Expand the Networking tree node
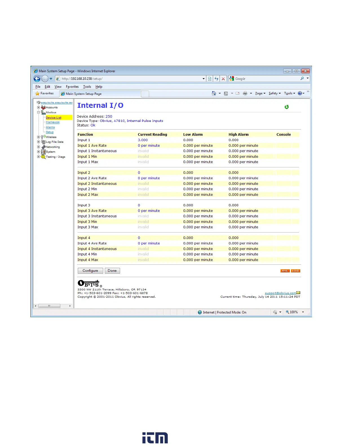Image resolution: width=345 pixels, height=447 pixels. [39, 147]
